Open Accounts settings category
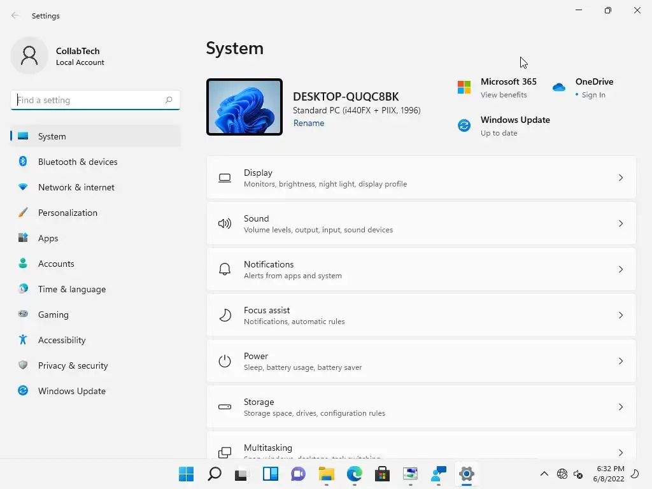Image resolution: width=652 pixels, height=489 pixels. click(96, 264)
